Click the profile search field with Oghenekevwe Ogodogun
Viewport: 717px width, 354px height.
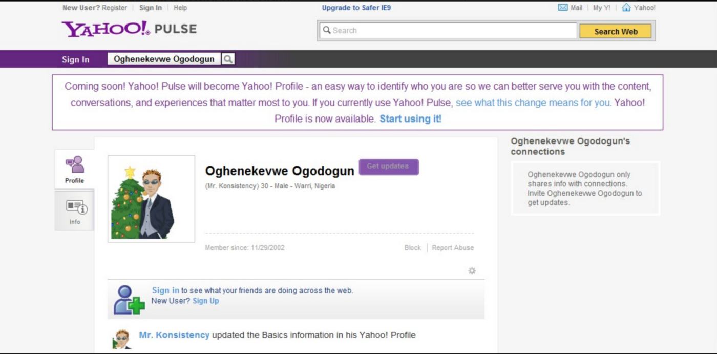(x=164, y=59)
